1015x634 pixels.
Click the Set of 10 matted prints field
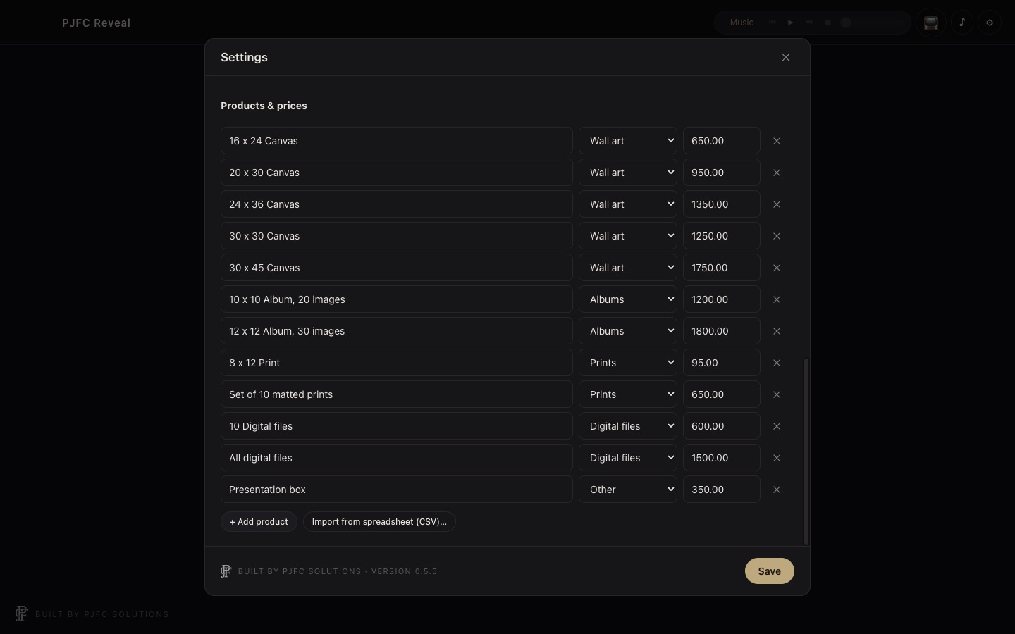pyautogui.click(x=397, y=394)
